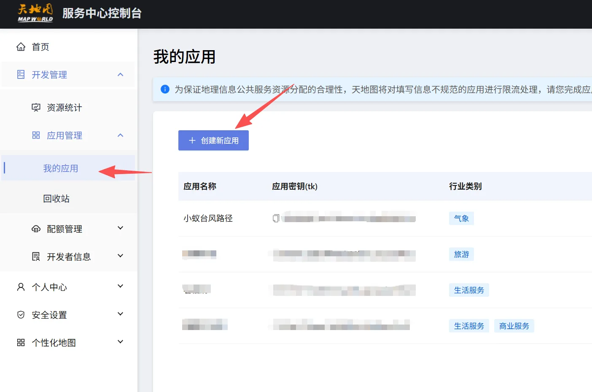Click the home icon beside 首页

(21, 47)
